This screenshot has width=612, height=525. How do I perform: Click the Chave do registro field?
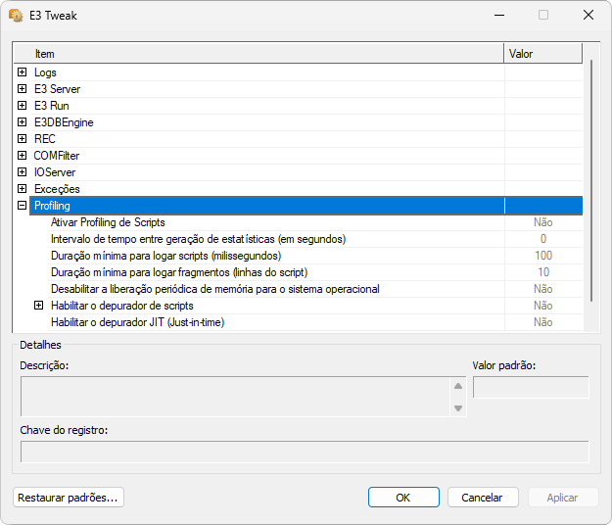point(305,452)
